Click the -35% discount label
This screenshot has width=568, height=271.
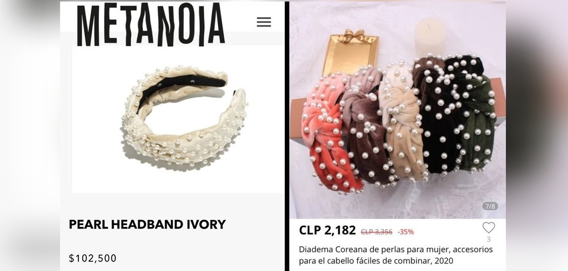pos(406,232)
